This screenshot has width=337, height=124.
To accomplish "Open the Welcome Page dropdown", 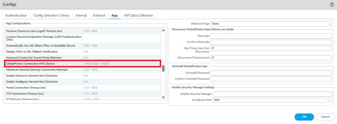I will tap(272, 24).
